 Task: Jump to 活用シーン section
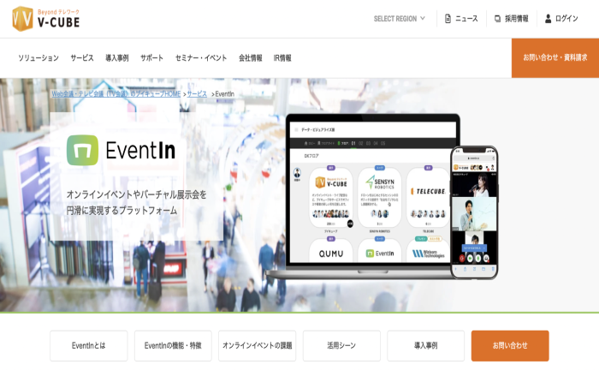(x=341, y=345)
